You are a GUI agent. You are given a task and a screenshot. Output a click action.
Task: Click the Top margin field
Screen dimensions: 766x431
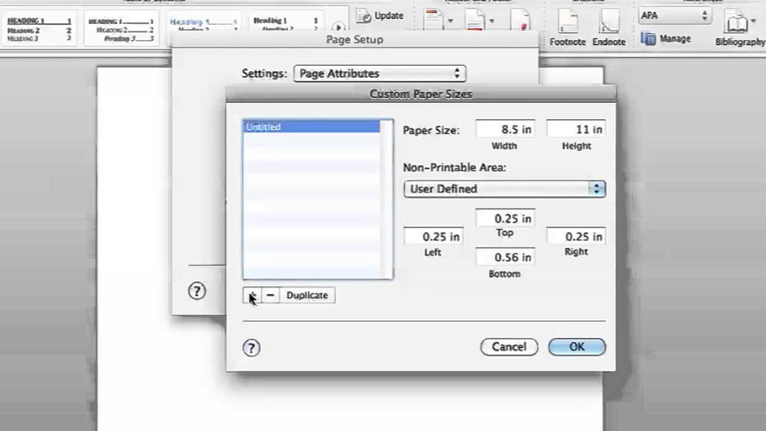[504, 218]
